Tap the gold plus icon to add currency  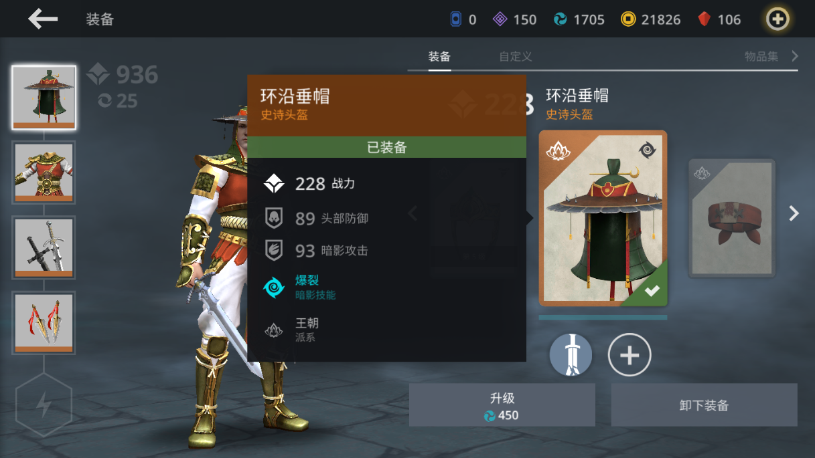pyautogui.click(x=777, y=19)
